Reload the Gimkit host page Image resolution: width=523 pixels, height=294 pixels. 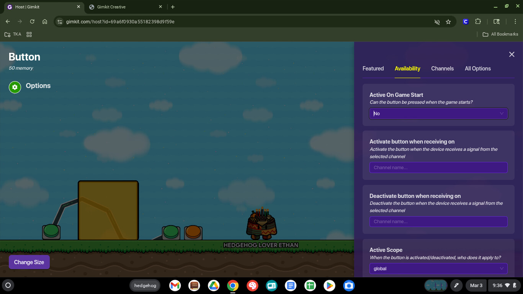[32, 22]
